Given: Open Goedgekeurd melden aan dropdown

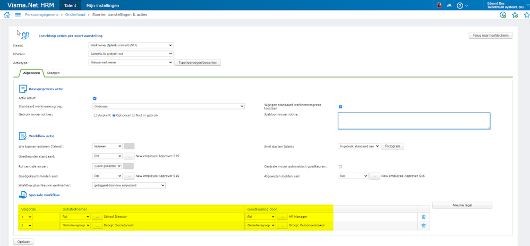Looking at the screenshot, I should (x=107, y=176).
